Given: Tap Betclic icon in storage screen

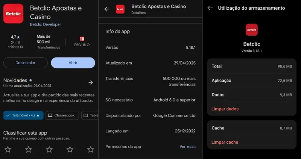Looking at the screenshot, I should pyautogui.click(x=252, y=30).
